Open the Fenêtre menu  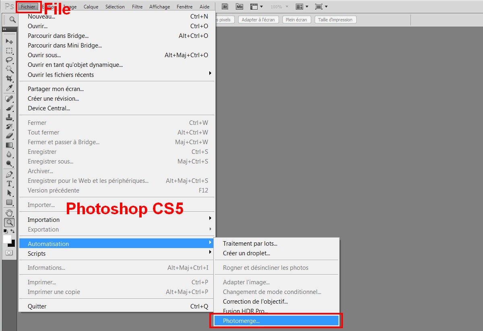click(185, 7)
